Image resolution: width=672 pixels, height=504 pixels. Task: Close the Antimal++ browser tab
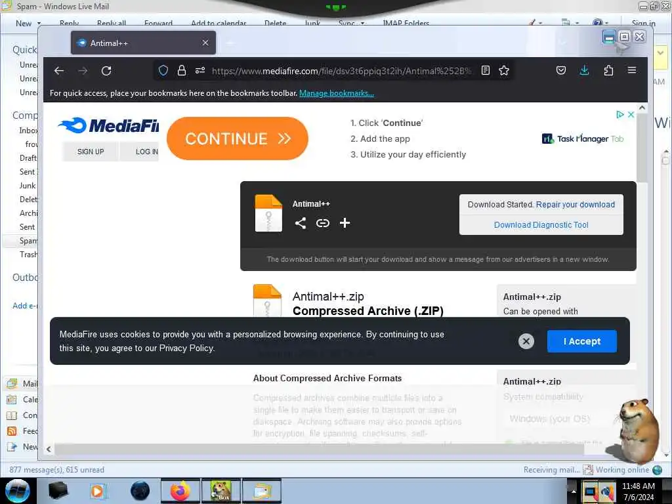[205, 43]
